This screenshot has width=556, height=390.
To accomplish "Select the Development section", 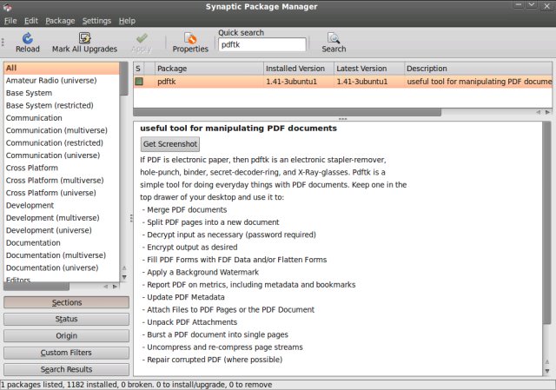I will coord(62,205).
